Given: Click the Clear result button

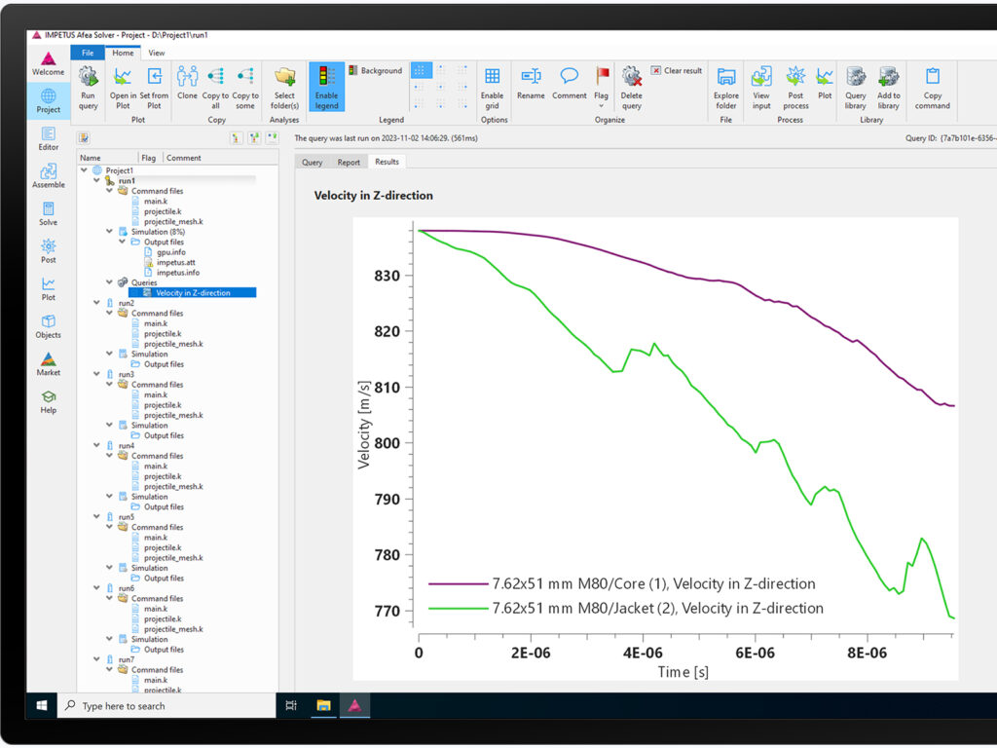Looking at the screenshot, I should [677, 71].
